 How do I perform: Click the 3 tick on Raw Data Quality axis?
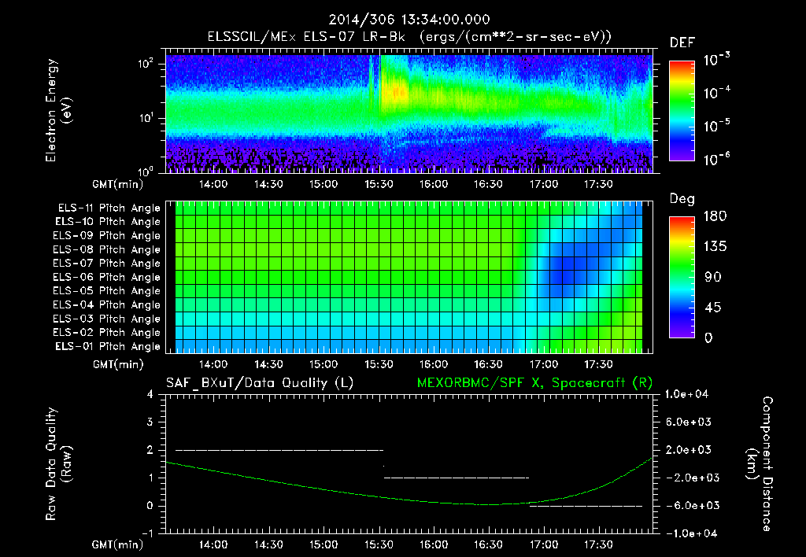(150, 422)
